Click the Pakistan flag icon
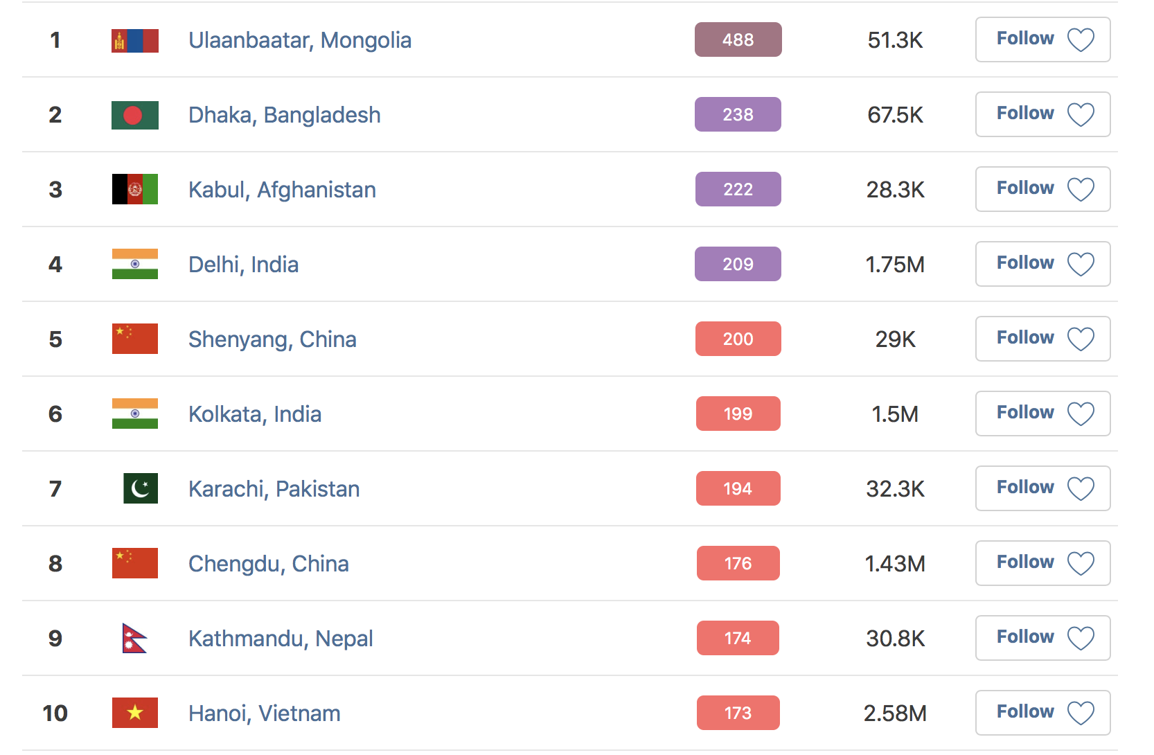Viewport: 1154px width, 755px height. [x=141, y=488]
